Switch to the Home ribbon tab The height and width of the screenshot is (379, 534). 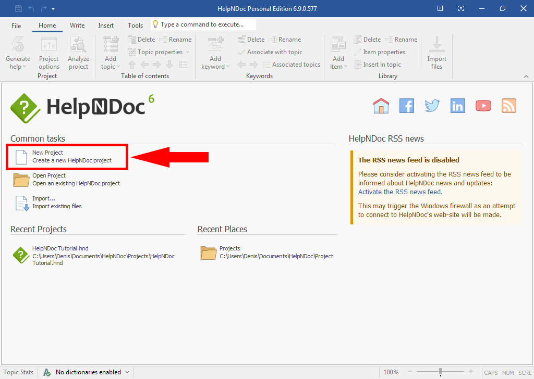[47, 26]
